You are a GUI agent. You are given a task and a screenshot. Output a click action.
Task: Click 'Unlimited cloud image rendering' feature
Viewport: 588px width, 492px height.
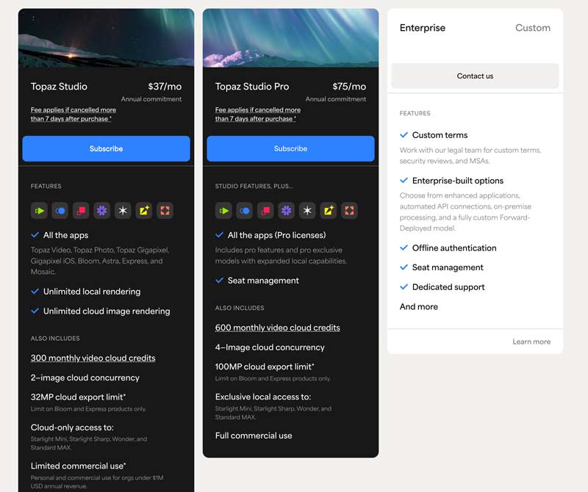click(x=107, y=311)
